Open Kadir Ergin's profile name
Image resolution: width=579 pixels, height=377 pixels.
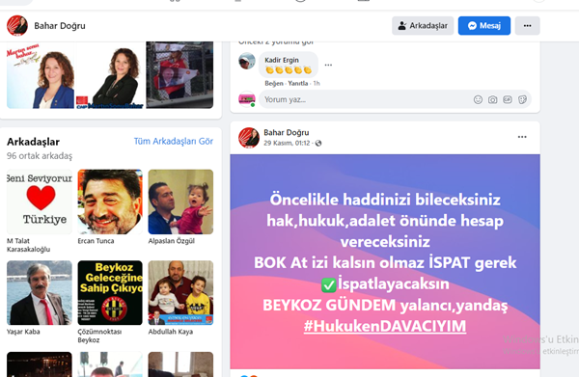tap(282, 60)
